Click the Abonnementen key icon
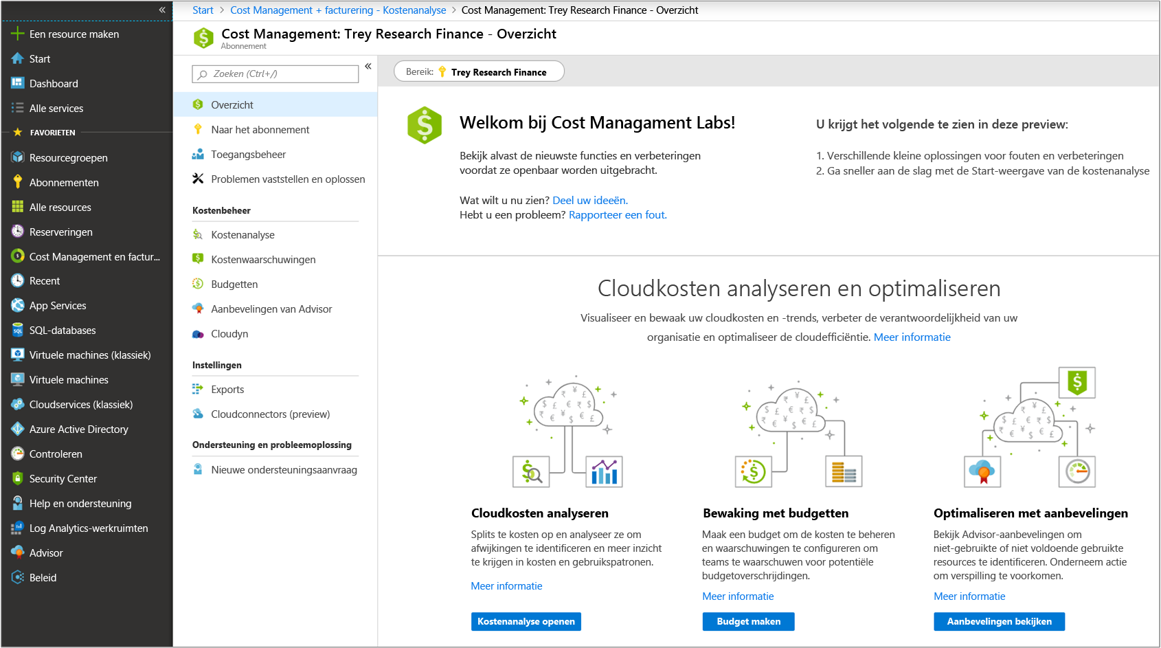 click(x=17, y=182)
